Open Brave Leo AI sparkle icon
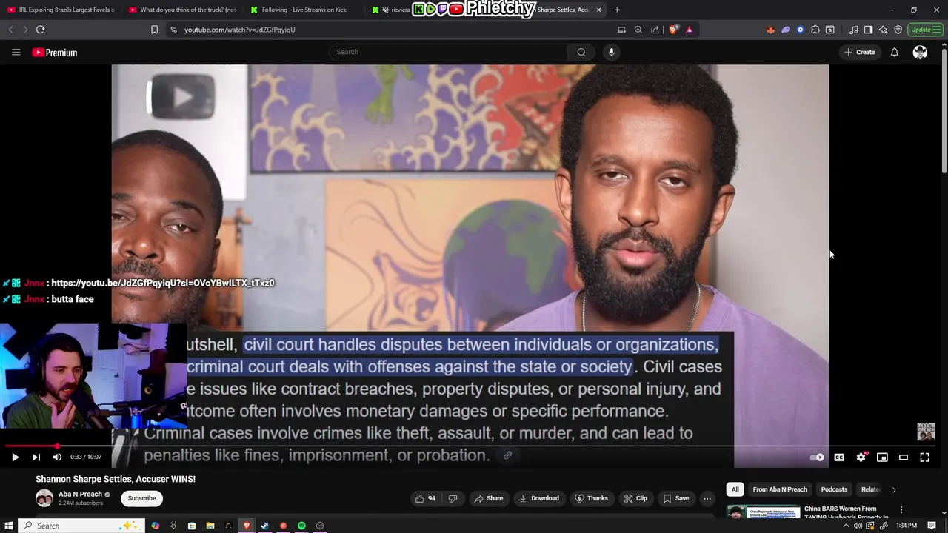The width and height of the screenshot is (948, 533). pos(883,30)
